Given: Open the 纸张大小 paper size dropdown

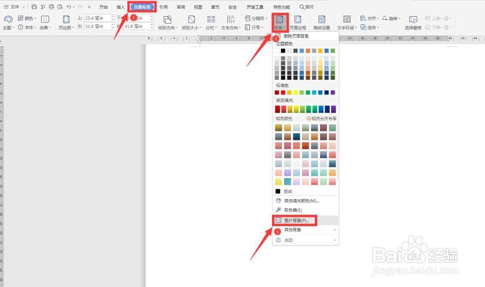Looking at the screenshot, I should pyautogui.click(x=192, y=23).
